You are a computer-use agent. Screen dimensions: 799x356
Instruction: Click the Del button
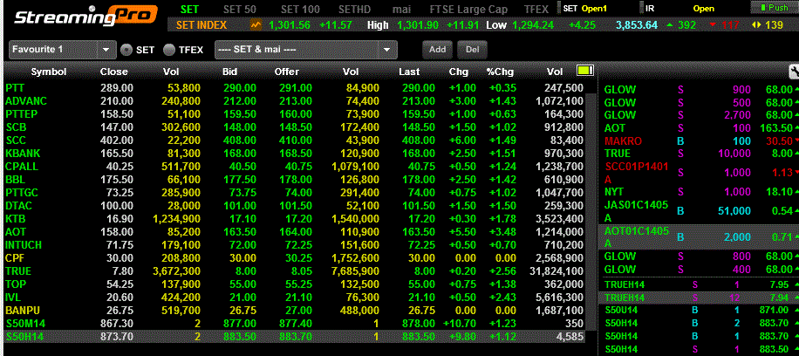[473, 50]
